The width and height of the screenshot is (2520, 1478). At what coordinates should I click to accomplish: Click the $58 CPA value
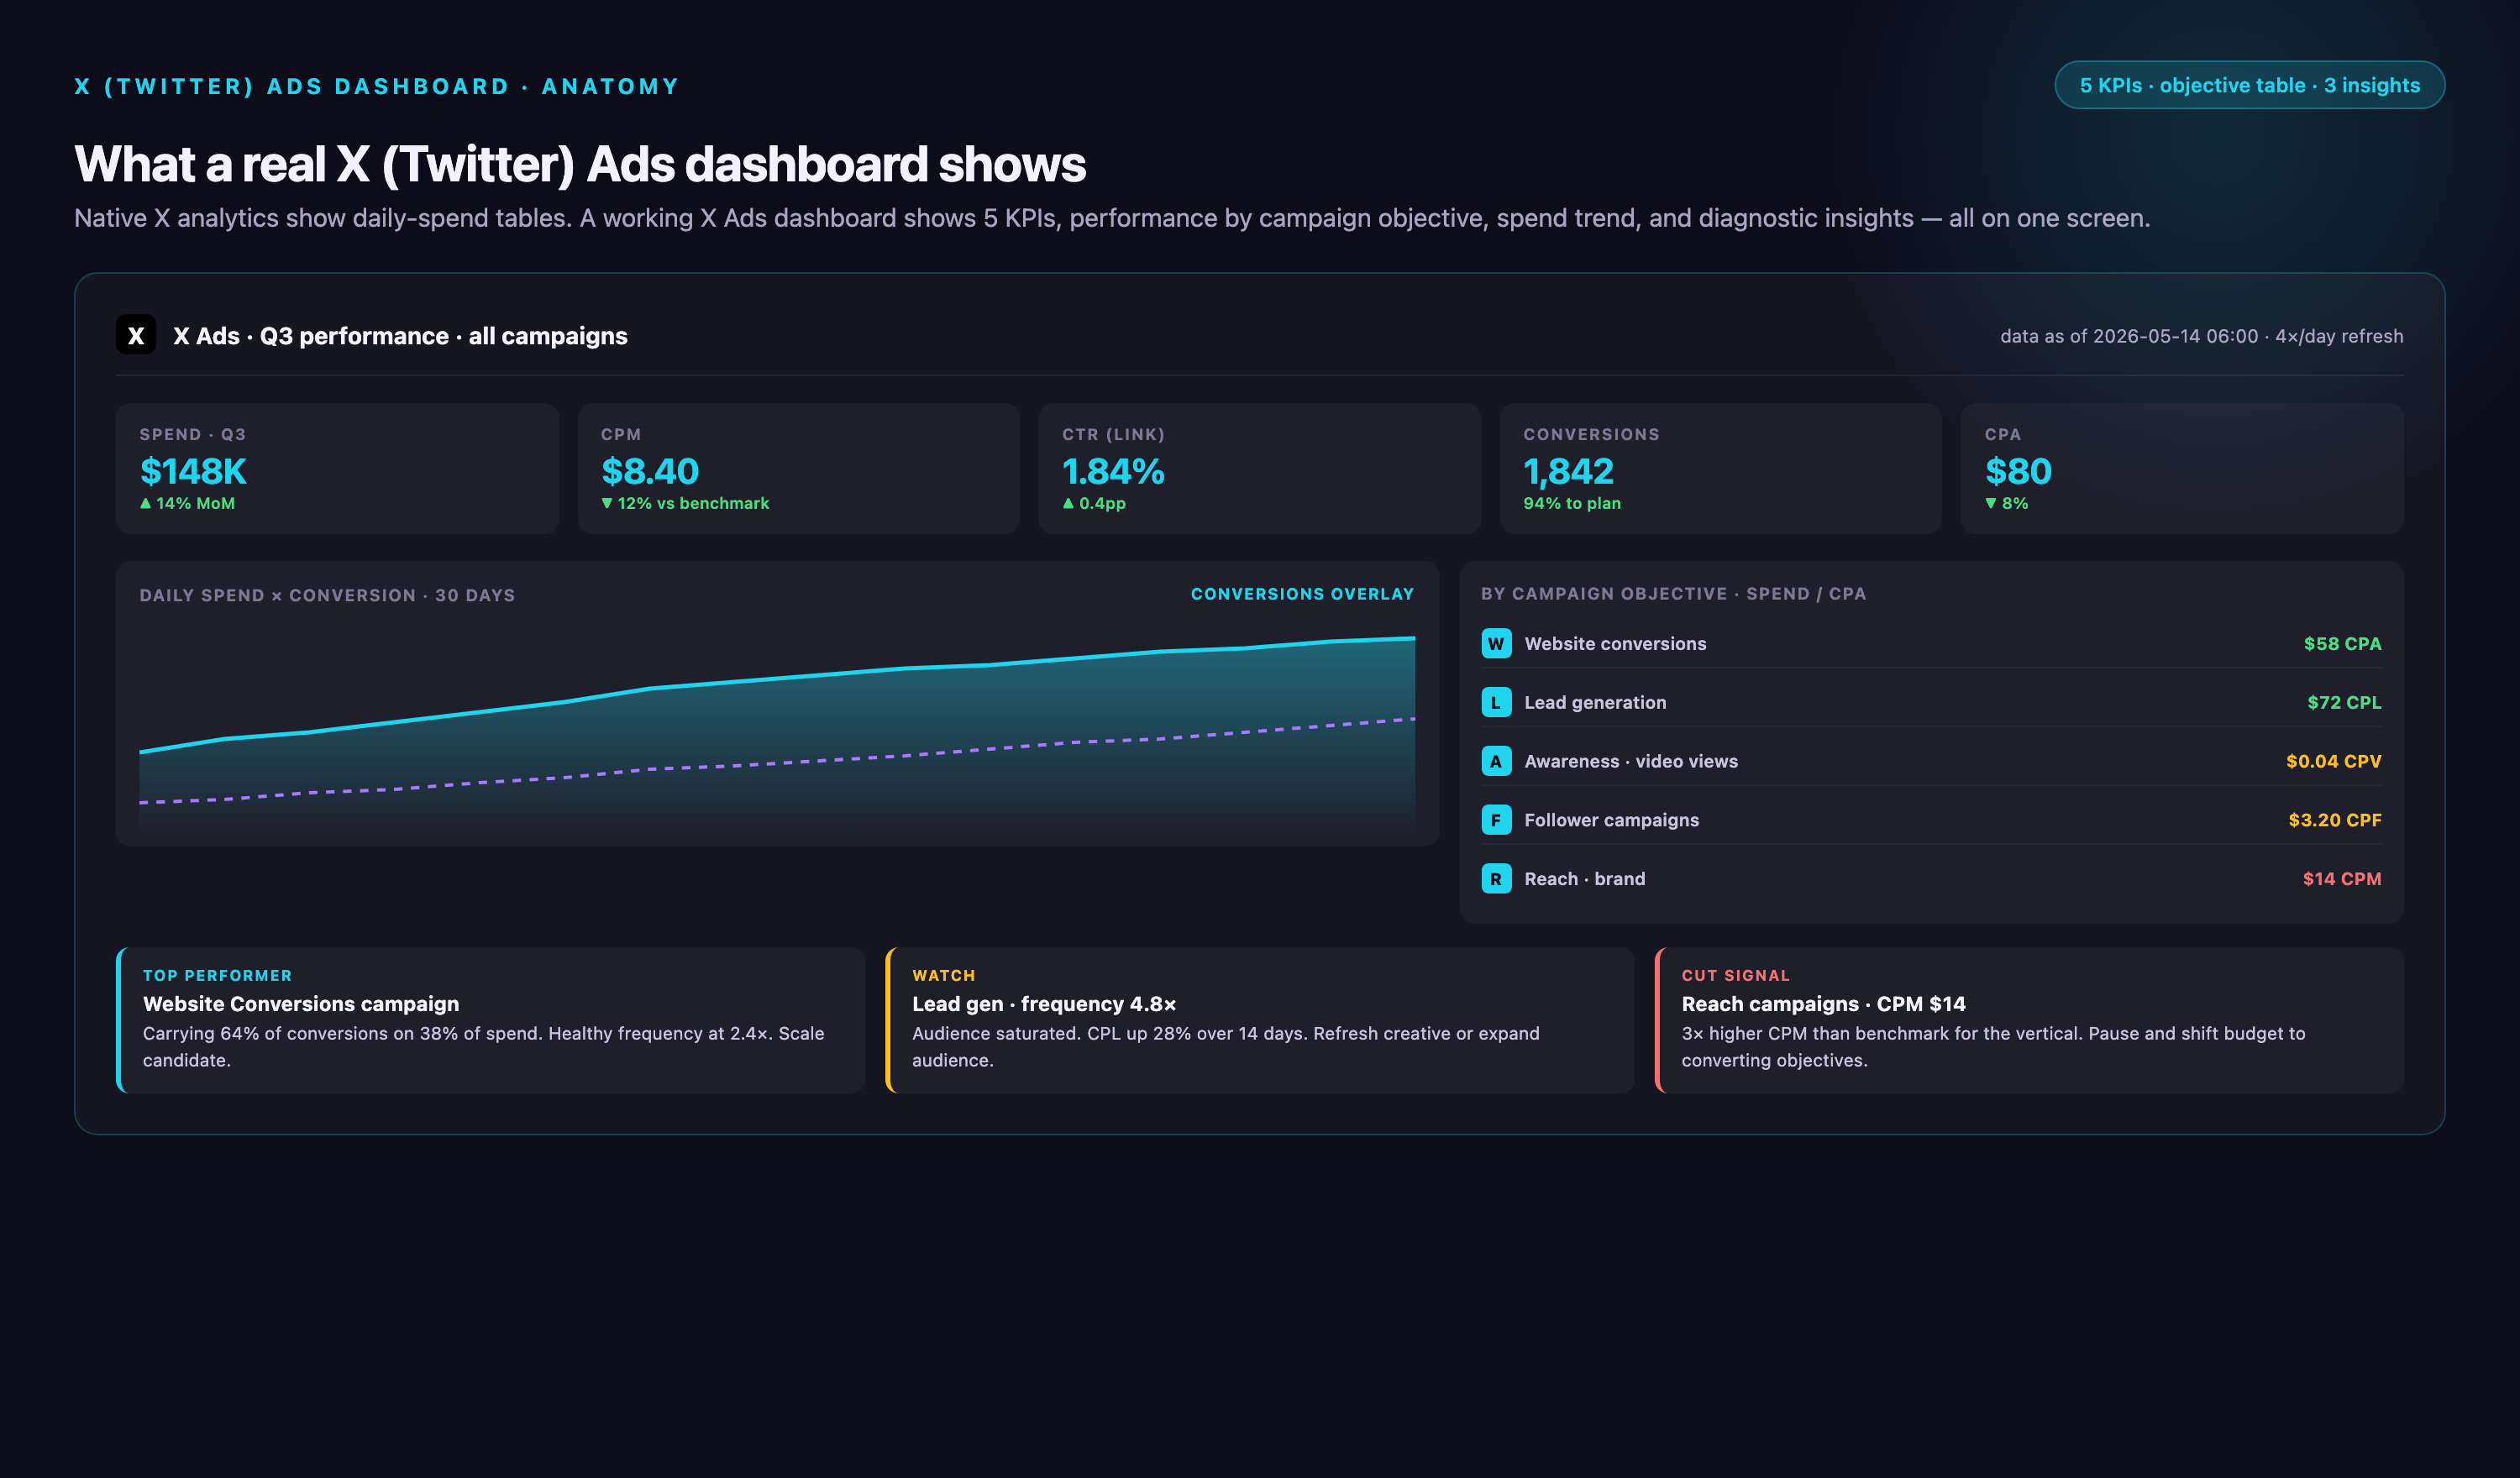tap(2342, 644)
